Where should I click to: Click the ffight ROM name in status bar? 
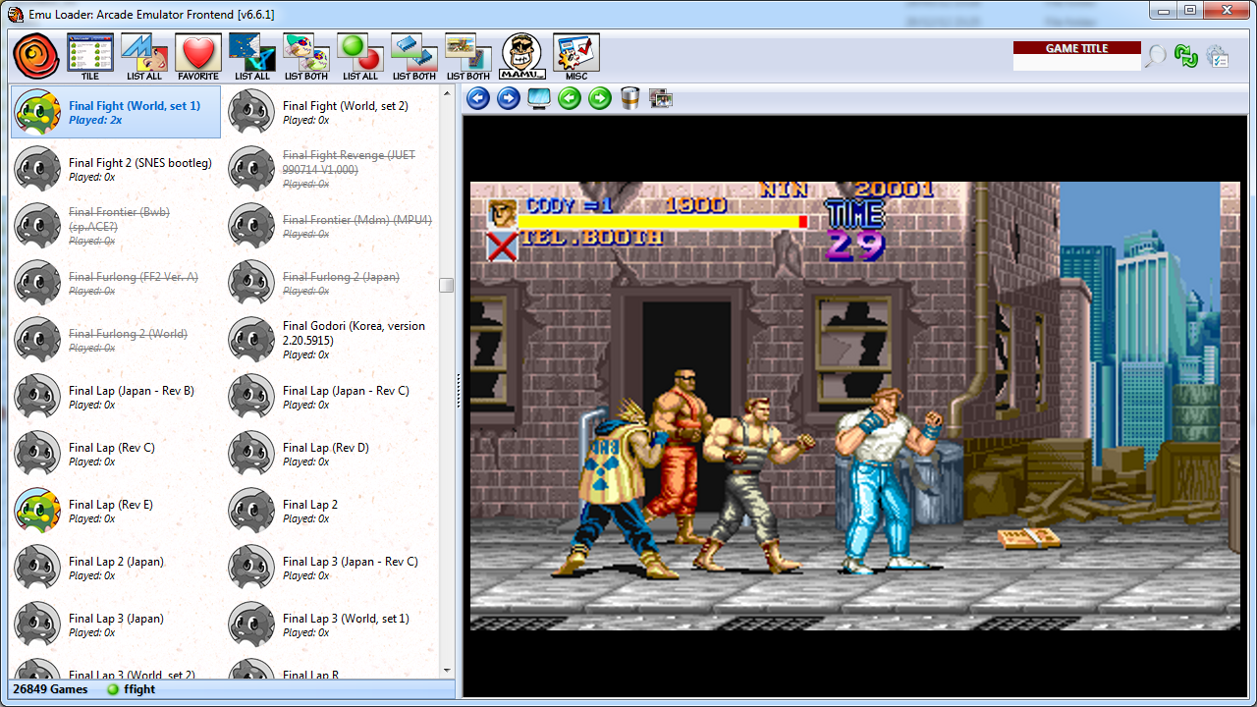[139, 689]
